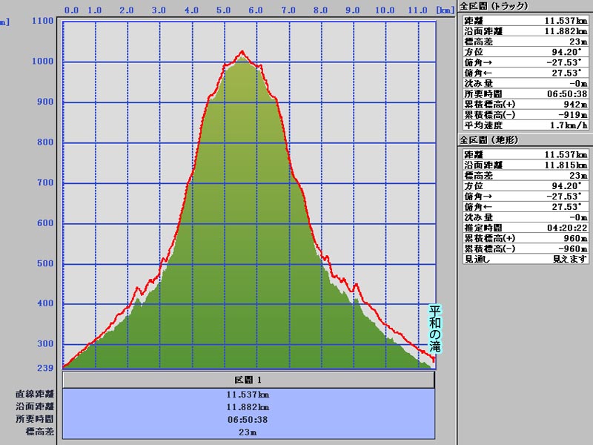
Task: Click the peak of the elevation profile
Action: 242,52
